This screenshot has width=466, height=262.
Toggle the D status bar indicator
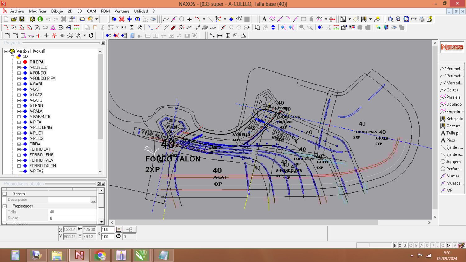pos(405,246)
